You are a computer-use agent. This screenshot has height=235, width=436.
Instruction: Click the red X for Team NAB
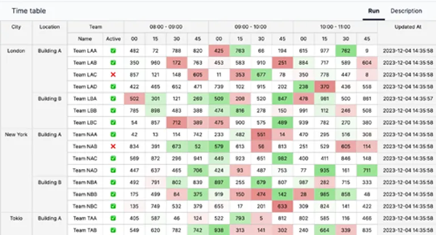pyautogui.click(x=113, y=146)
